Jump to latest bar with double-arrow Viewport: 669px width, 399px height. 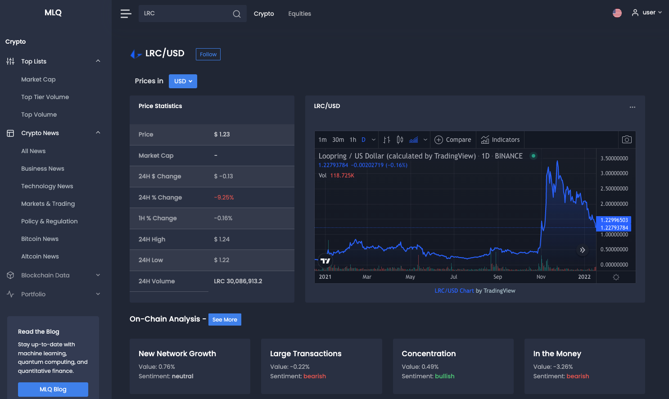[x=582, y=249]
